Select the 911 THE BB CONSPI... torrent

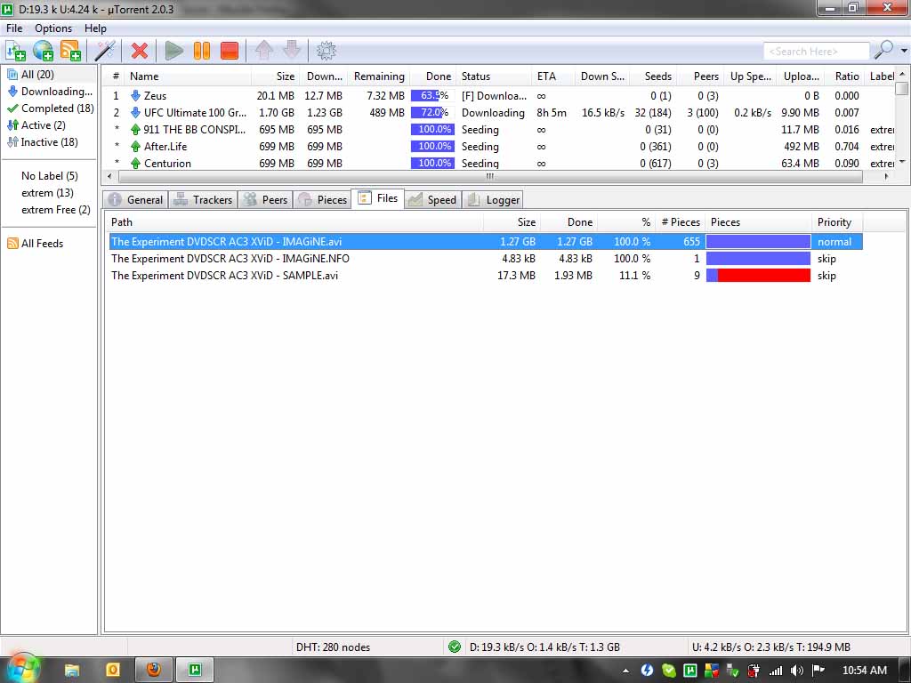500,130
